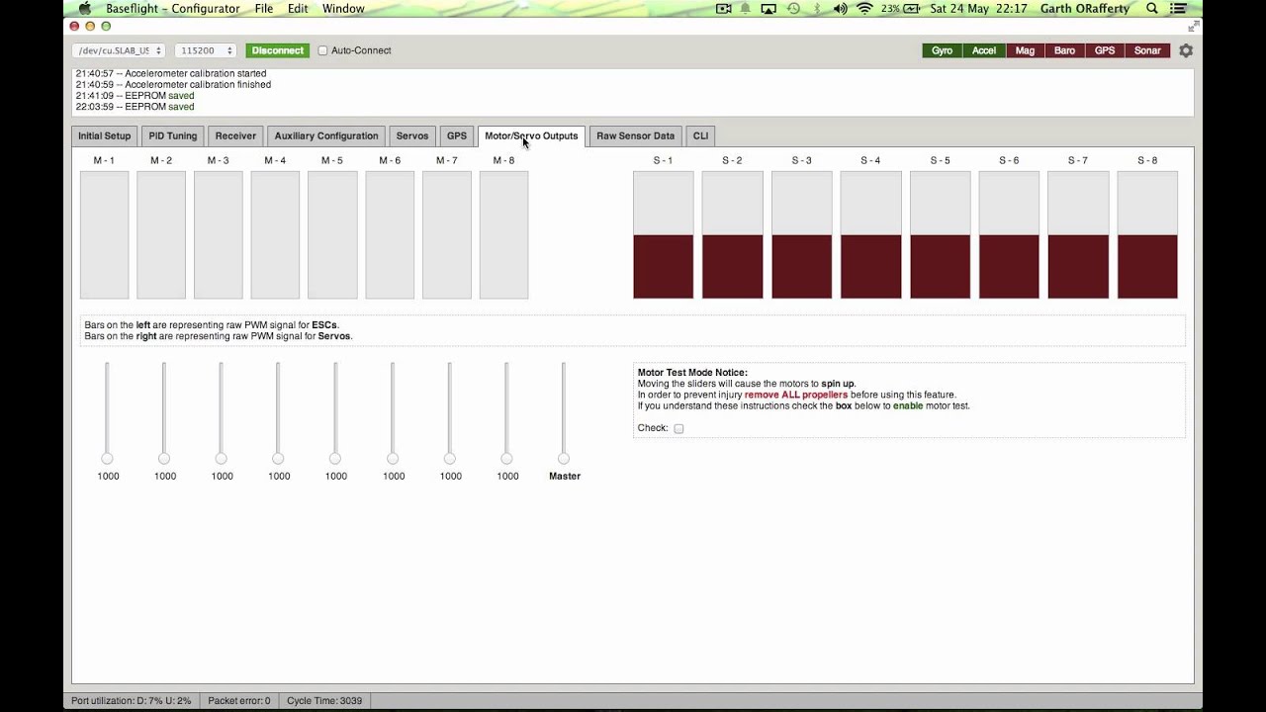The image size is (1266, 712).
Task: Click the fifth motor slider handle
Action: click(x=335, y=459)
